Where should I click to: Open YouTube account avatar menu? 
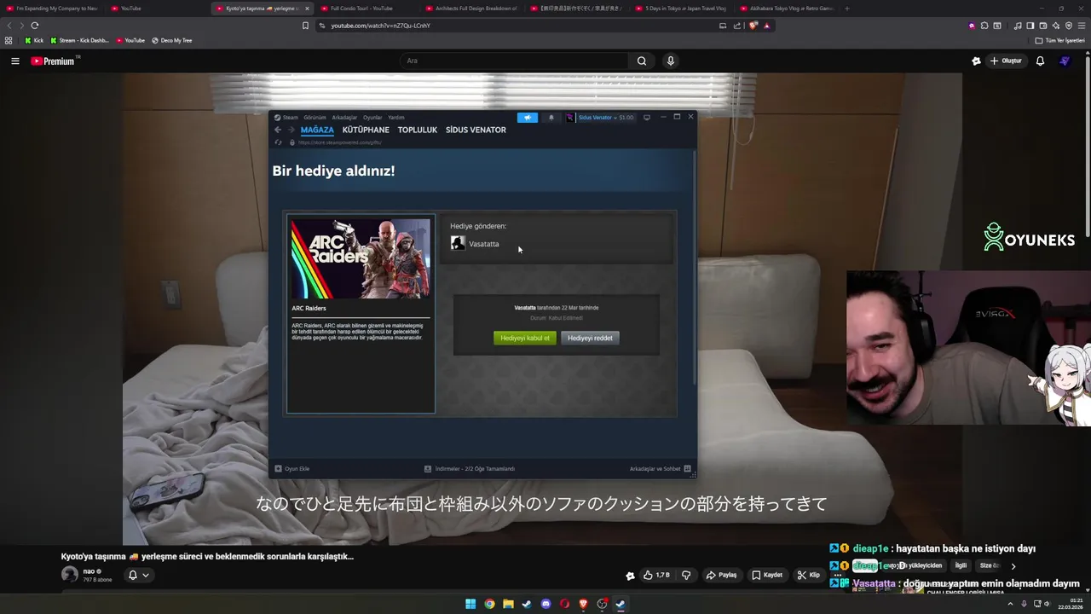(1064, 61)
